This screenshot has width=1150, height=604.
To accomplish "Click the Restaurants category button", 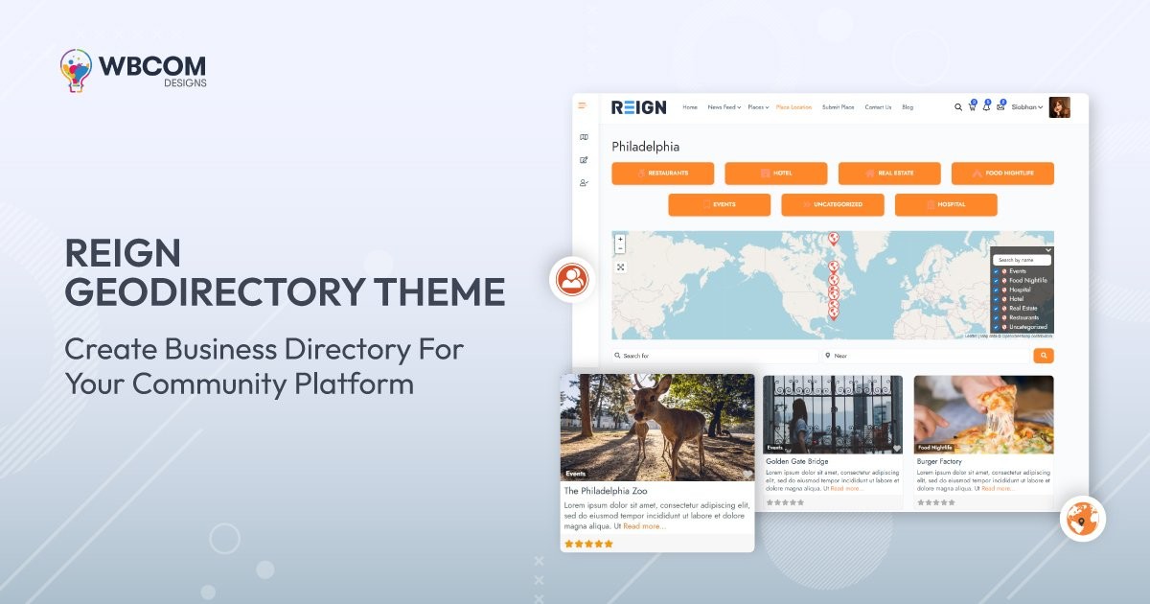I will pyautogui.click(x=663, y=174).
